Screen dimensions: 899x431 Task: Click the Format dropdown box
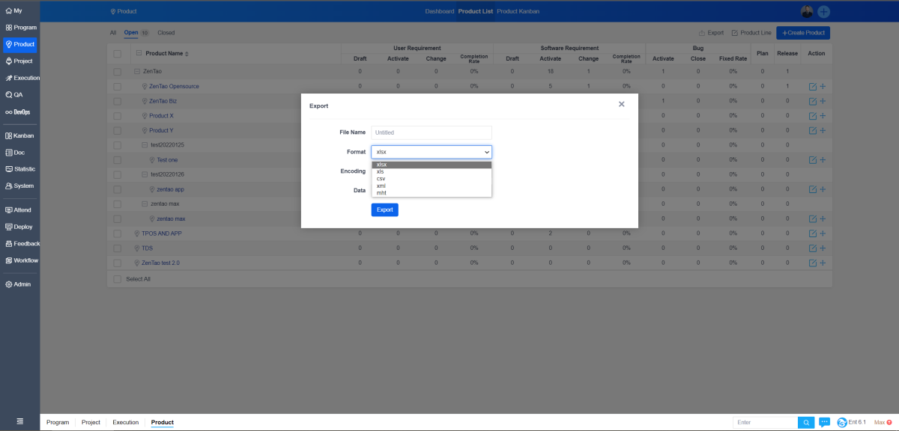coord(432,152)
